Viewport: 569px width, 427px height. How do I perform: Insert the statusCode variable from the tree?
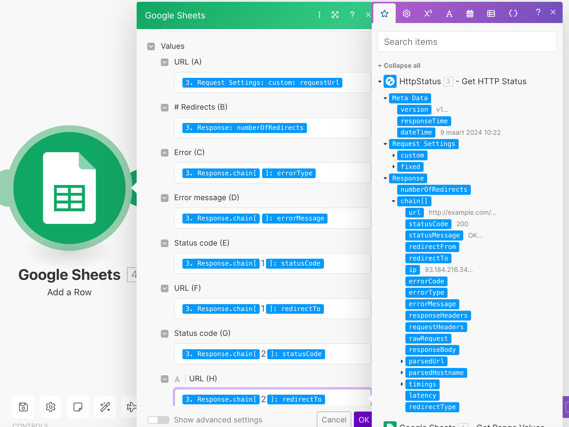(x=428, y=224)
